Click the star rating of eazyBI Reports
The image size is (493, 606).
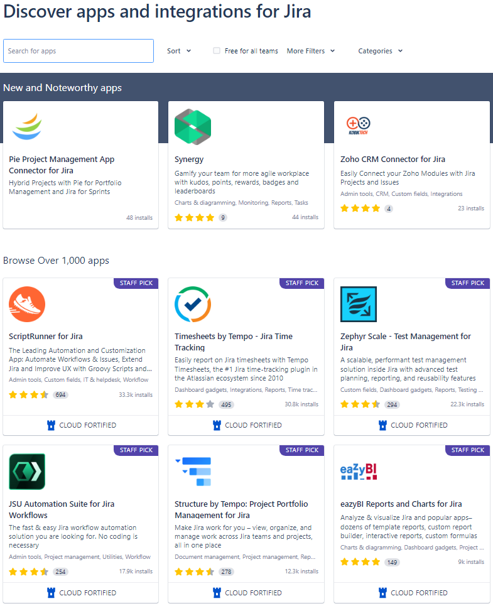(360, 562)
